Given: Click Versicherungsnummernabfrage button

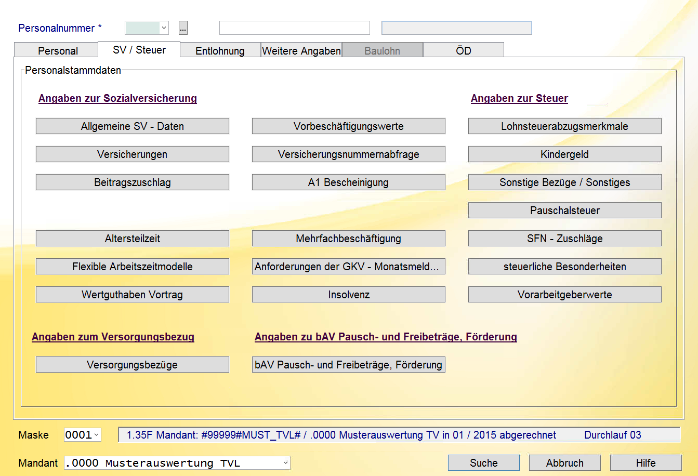Looking at the screenshot, I should (x=349, y=154).
